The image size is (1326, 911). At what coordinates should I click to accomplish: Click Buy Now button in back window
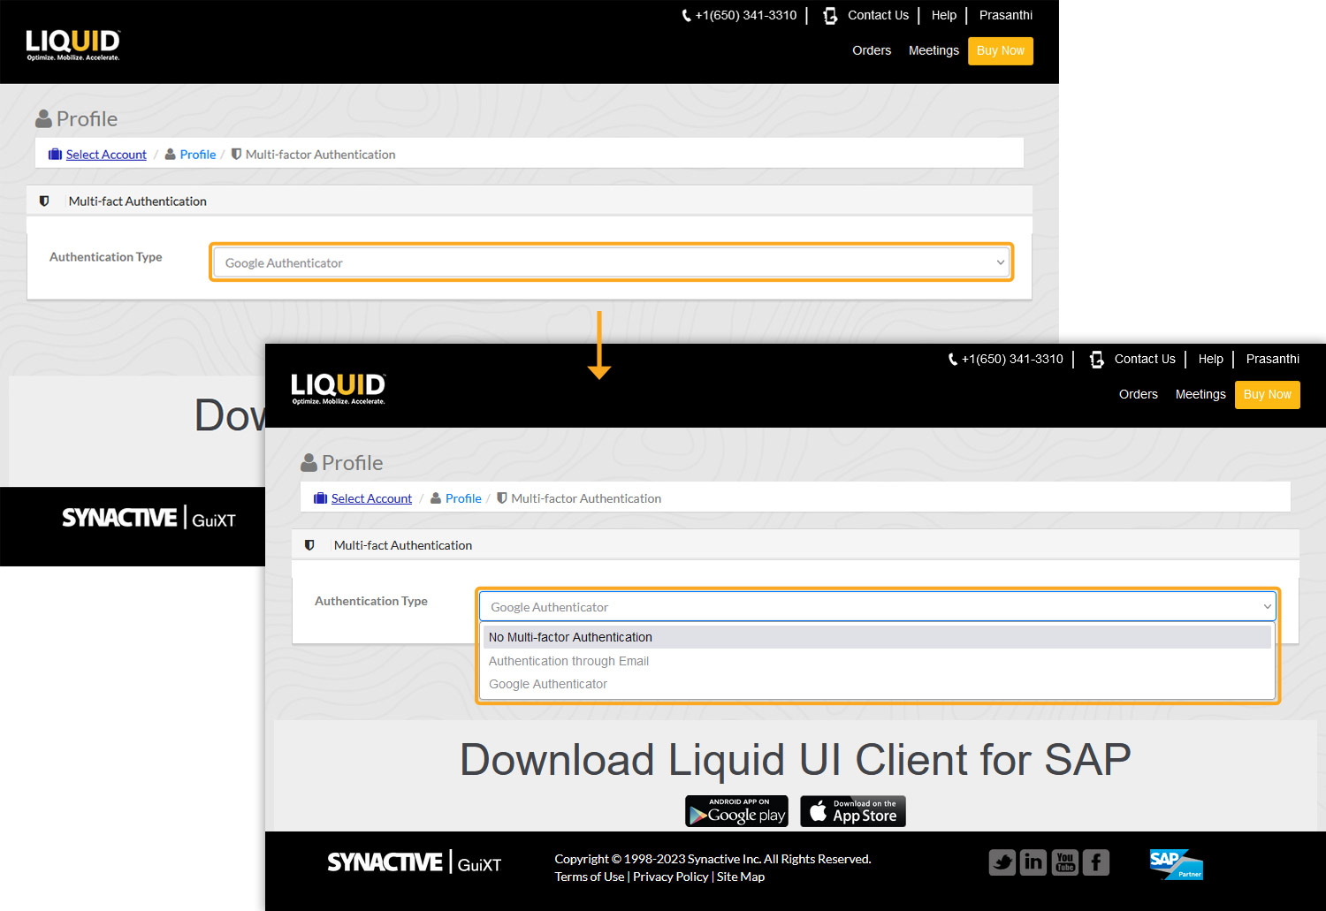click(x=1001, y=51)
